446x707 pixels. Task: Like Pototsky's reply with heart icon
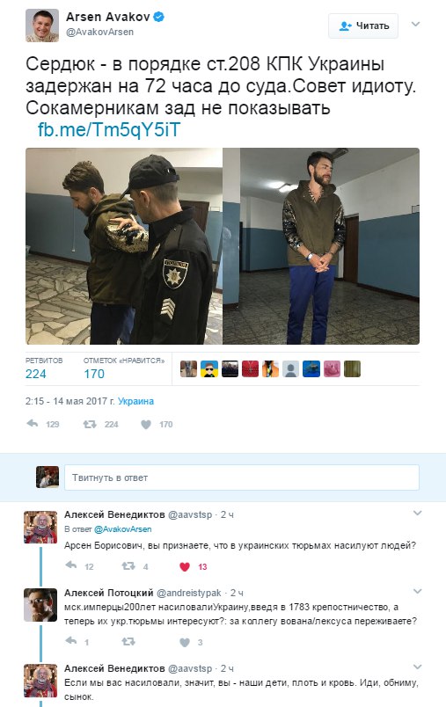[185, 642]
